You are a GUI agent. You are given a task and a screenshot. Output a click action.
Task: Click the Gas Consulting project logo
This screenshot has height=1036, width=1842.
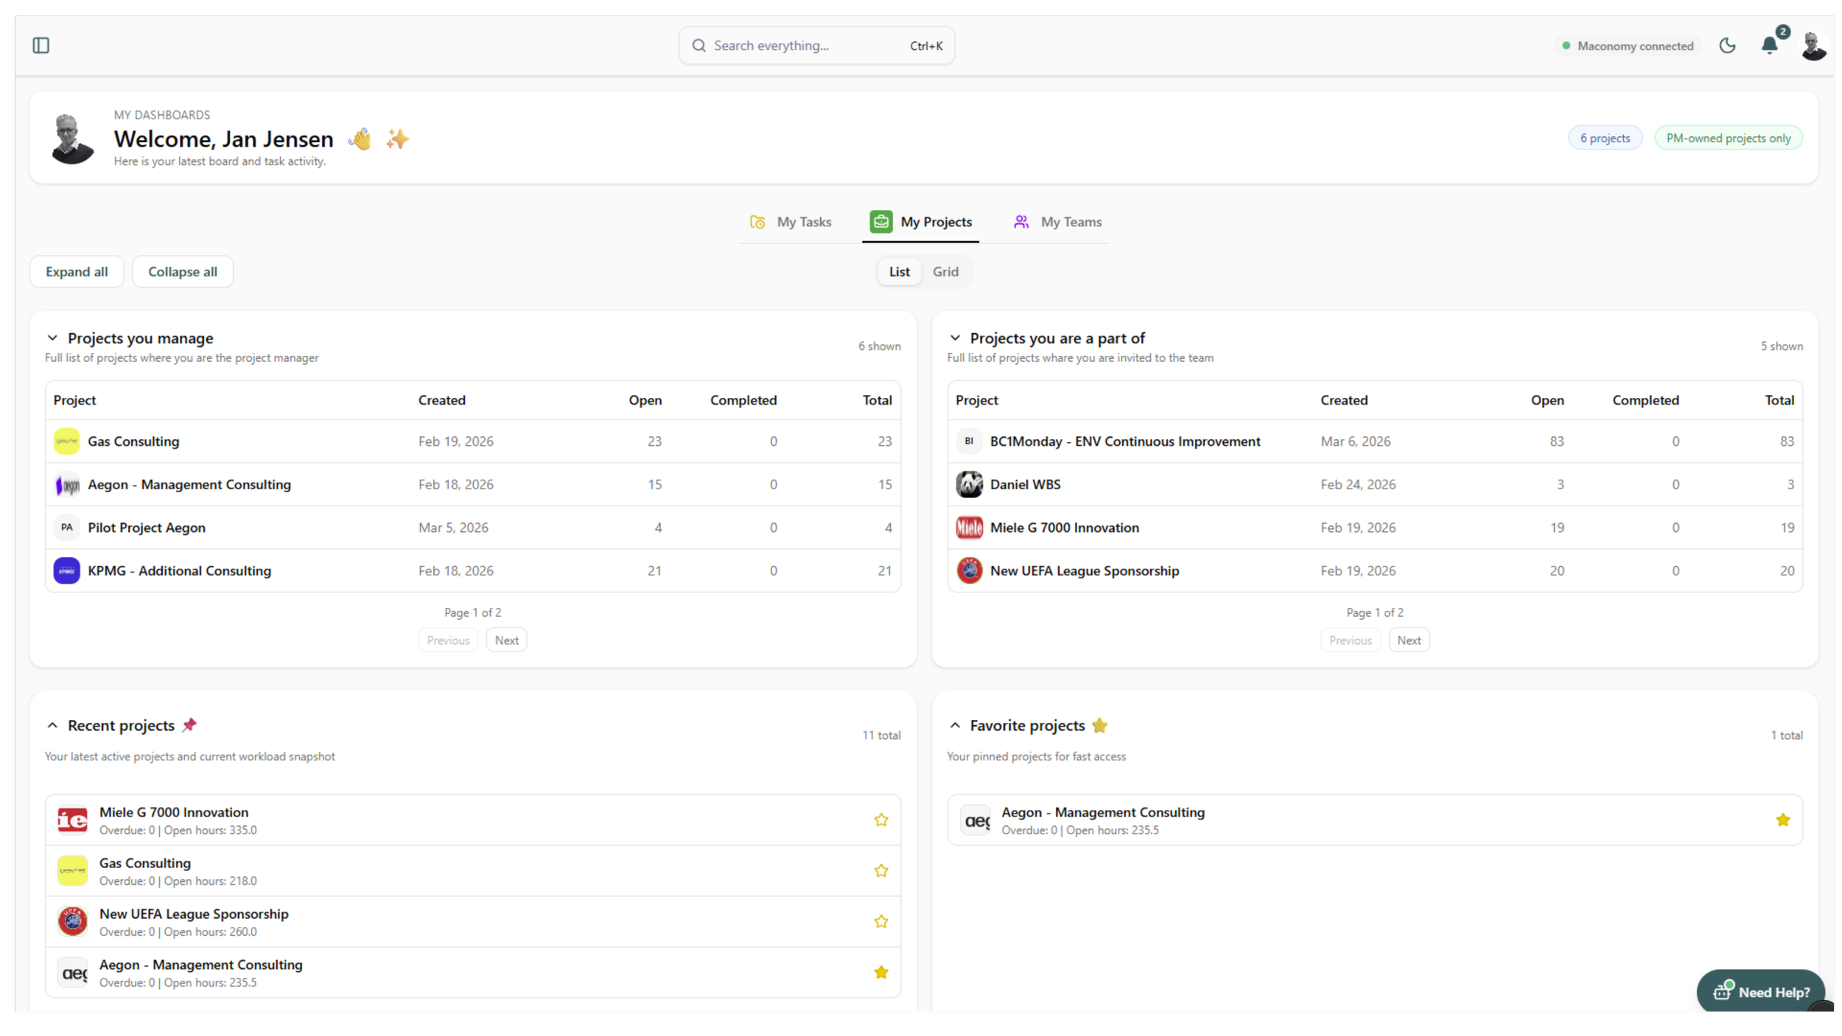click(x=66, y=441)
